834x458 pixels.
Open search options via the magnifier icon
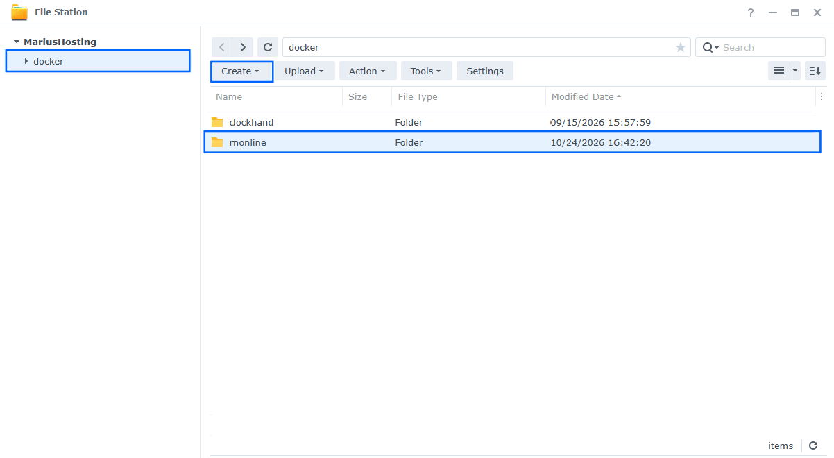pyautogui.click(x=710, y=47)
